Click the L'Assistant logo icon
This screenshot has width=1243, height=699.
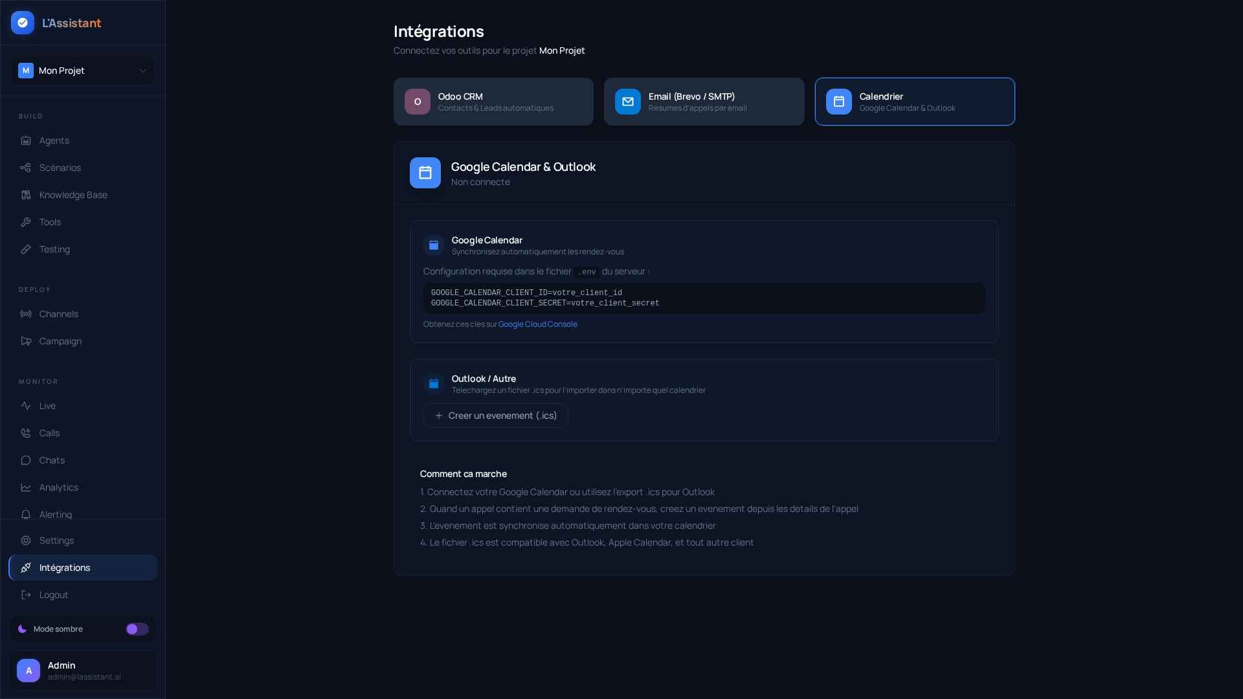23,23
